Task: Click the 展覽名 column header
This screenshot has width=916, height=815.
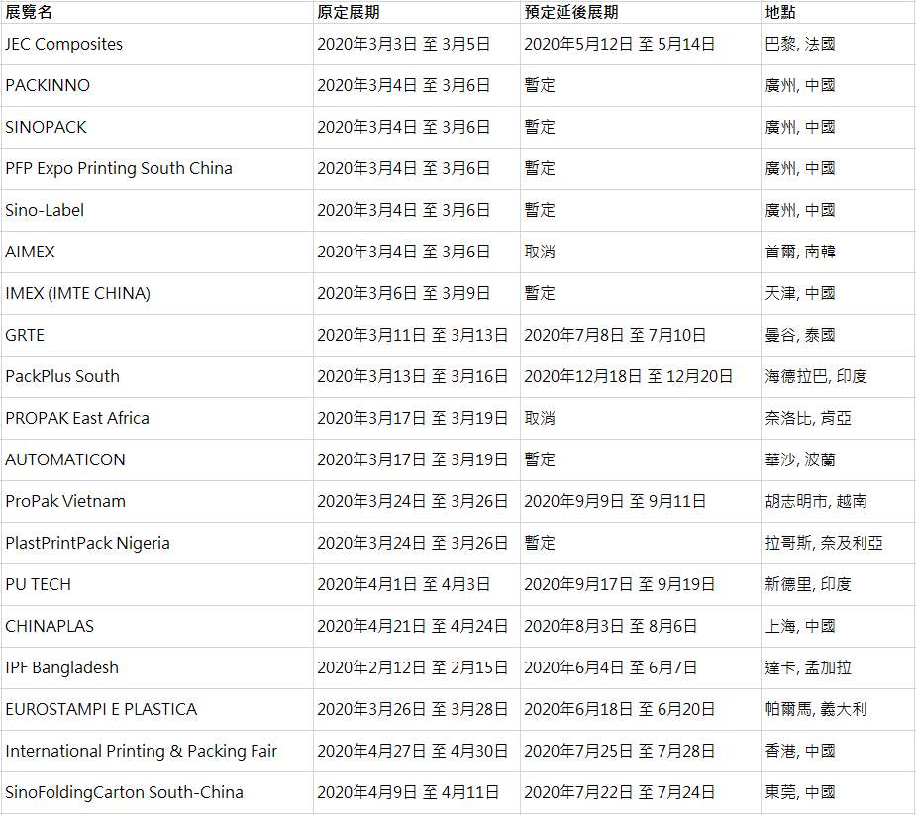Action: click(29, 12)
